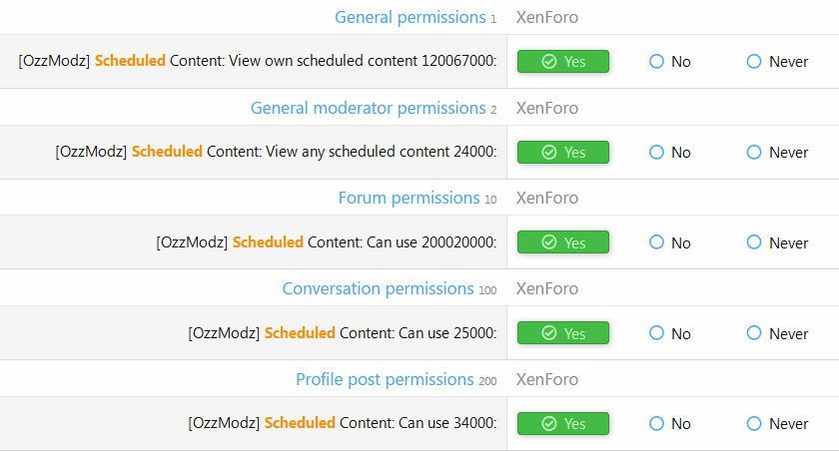Select Yes for View any scheduled content
This screenshot has height=452, width=839.
[x=562, y=153]
